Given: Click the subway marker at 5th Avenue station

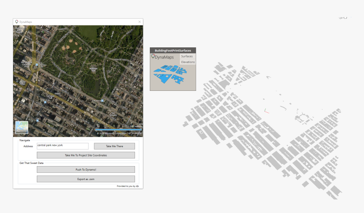Looking at the screenshot, I should 102,101.
